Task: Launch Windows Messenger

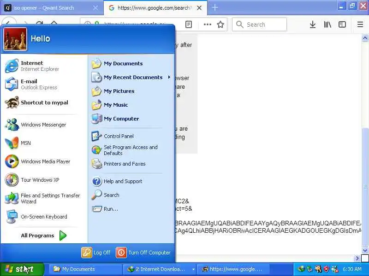Action: [36, 125]
